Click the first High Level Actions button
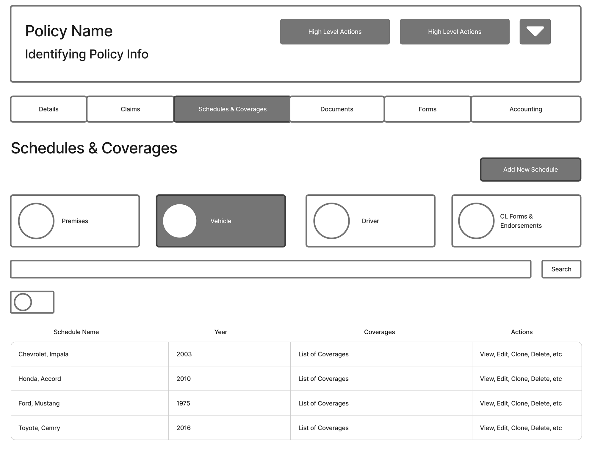The image size is (595, 457). [x=335, y=32]
